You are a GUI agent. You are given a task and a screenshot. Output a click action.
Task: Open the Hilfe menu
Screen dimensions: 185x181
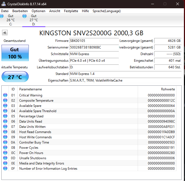point(85,11)
